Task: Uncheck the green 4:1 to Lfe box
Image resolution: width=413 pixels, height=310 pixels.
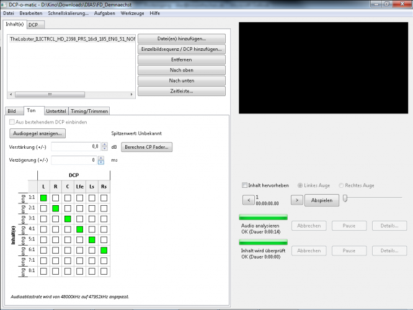Action: pos(79,229)
